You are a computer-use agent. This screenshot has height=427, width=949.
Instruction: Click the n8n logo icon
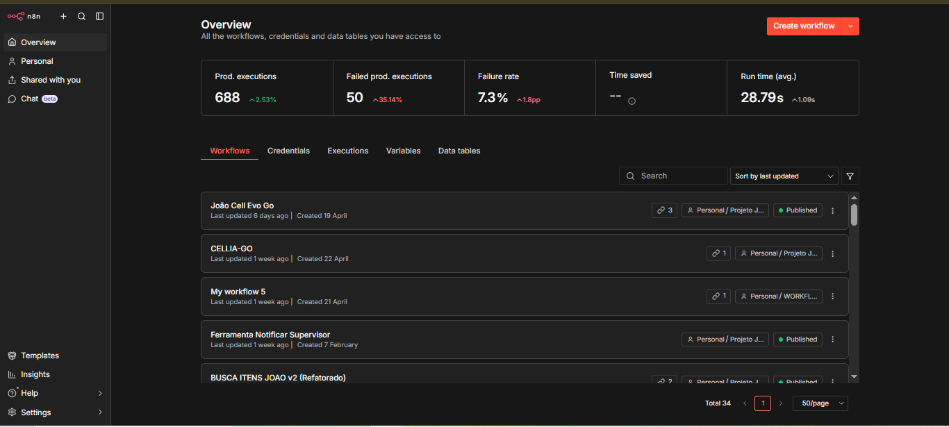pos(16,16)
